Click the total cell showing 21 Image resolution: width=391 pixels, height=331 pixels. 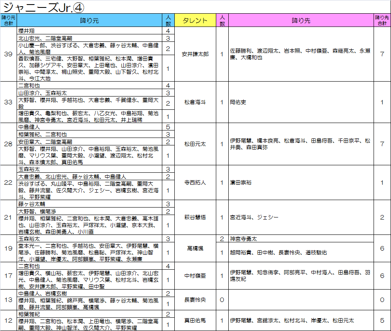coord(8,217)
